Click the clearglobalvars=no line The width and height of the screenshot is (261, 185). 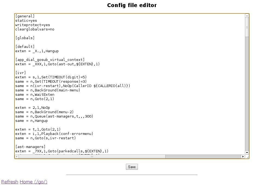(x=35, y=29)
